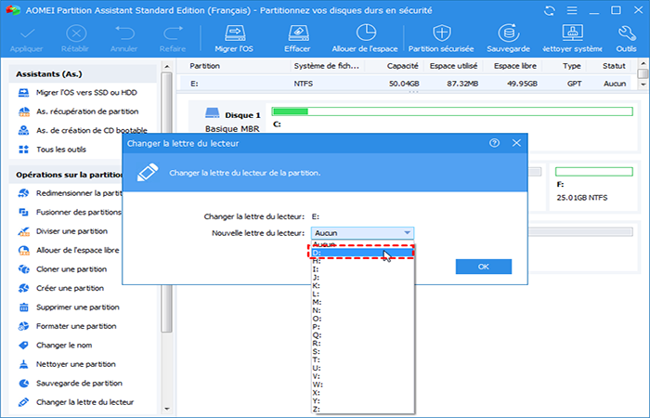The height and width of the screenshot is (418, 650).
Task: Click the Migrer l'OS toolbar icon
Action: (232, 33)
